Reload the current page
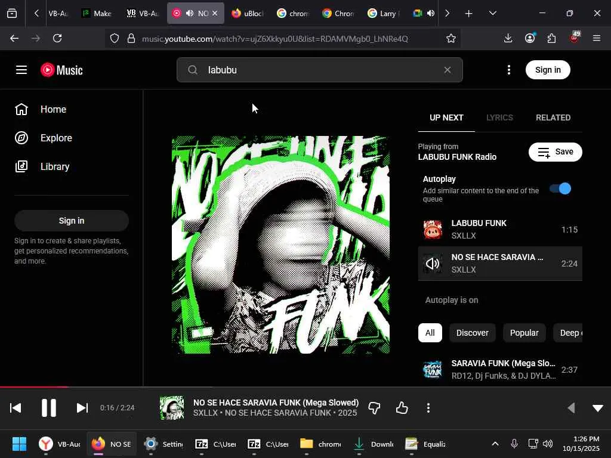 tap(57, 38)
